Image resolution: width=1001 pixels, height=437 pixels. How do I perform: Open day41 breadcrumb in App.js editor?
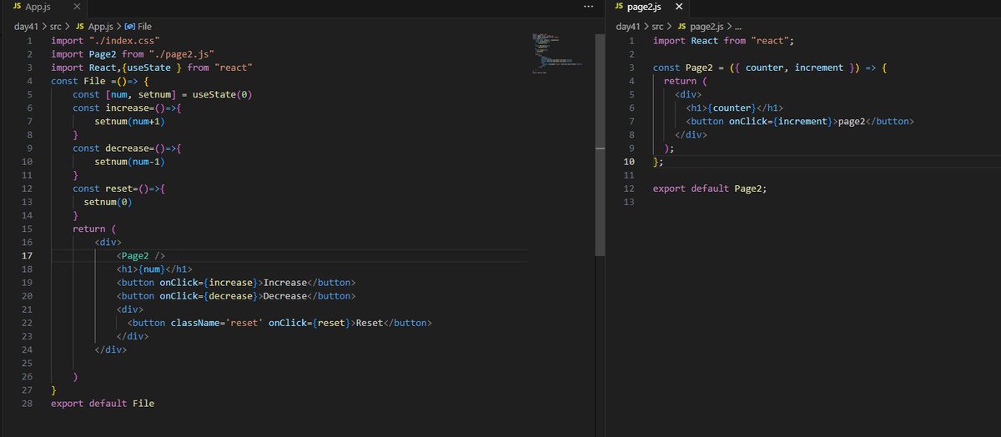pos(28,27)
